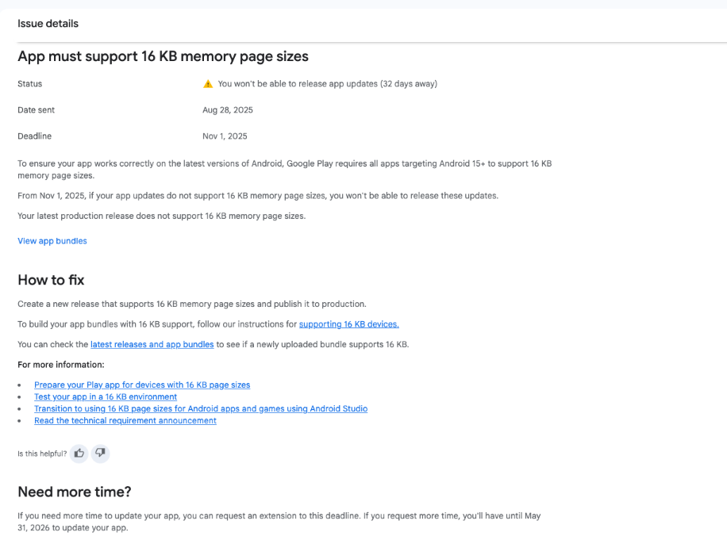
Task: Click Test your app in 16 KB environment
Action: [106, 396]
